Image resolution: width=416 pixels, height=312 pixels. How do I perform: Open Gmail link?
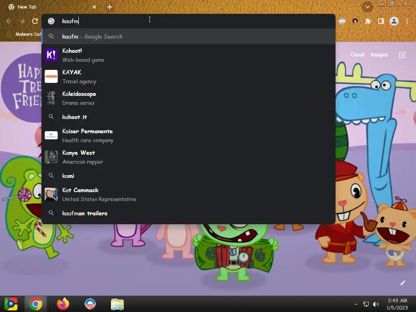click(x=357, y=55)
